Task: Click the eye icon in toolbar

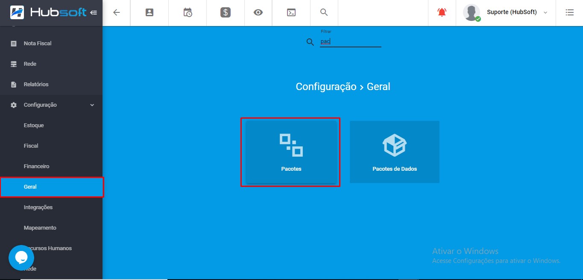Action: (x=258, y=12)
